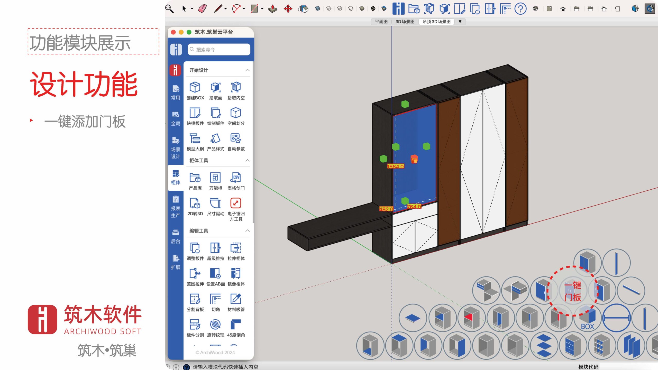Collapse the 柜体工具 section
This screenshot has height=370, width=658.
[x=247, y=160]
